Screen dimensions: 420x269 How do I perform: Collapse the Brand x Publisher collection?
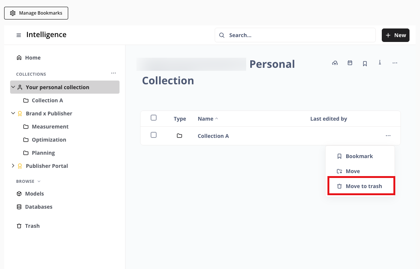pos(13,113)
